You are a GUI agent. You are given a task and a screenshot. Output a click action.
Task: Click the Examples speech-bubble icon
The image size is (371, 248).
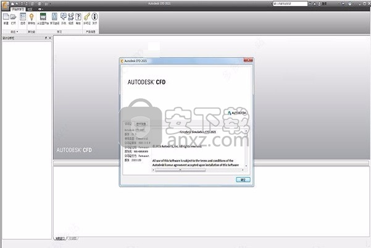[64, 17]
